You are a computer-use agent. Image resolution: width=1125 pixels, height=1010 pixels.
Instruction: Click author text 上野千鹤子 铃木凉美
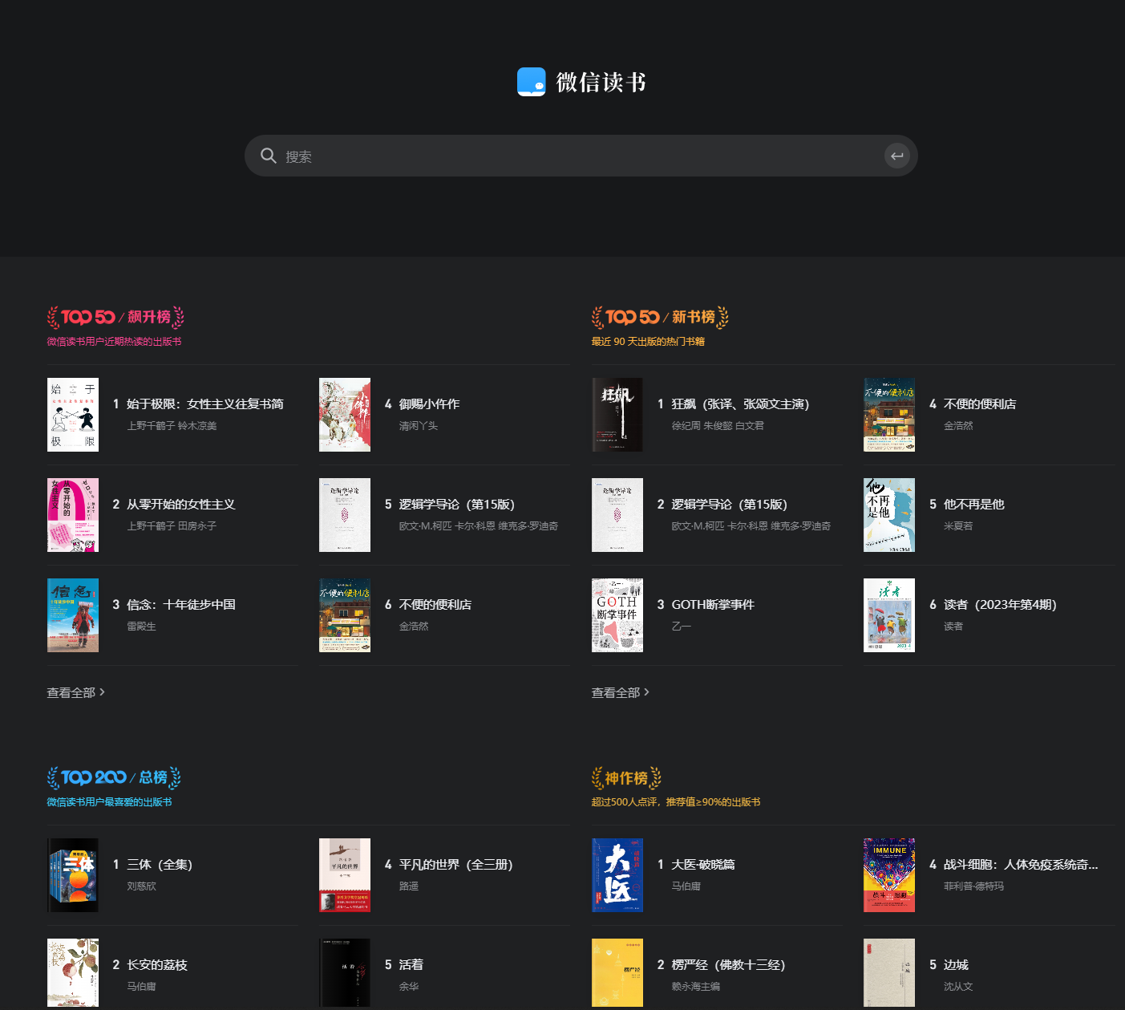172,426
